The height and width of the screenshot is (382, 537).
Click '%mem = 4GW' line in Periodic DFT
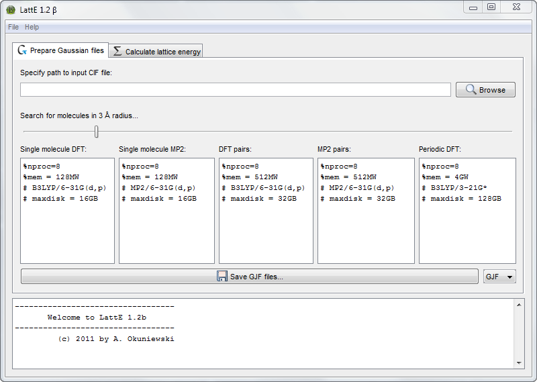[445, 177]
